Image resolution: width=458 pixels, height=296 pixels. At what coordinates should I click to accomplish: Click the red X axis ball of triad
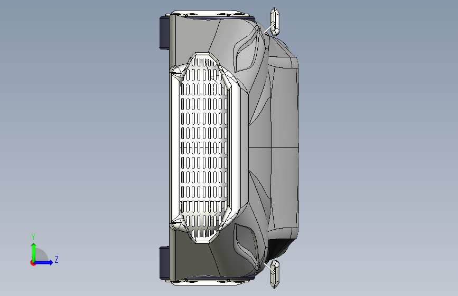tap(33, 263)
